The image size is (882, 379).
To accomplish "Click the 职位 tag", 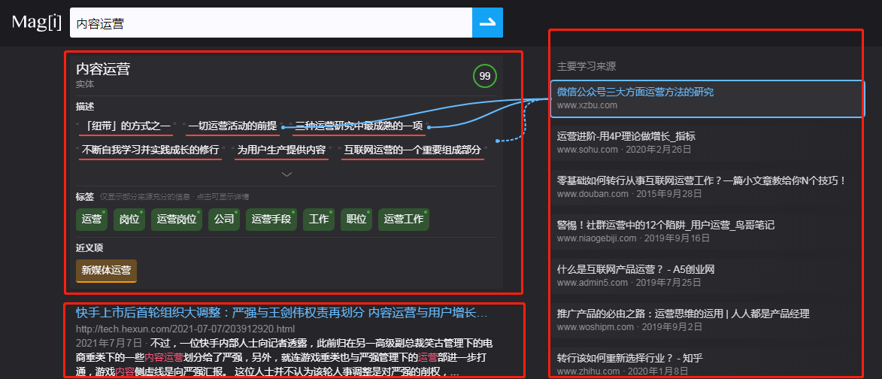I will click(356, 220).
